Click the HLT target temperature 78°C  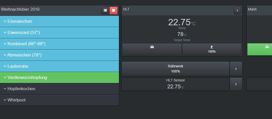pyautogui.click(x=182, y=34)
